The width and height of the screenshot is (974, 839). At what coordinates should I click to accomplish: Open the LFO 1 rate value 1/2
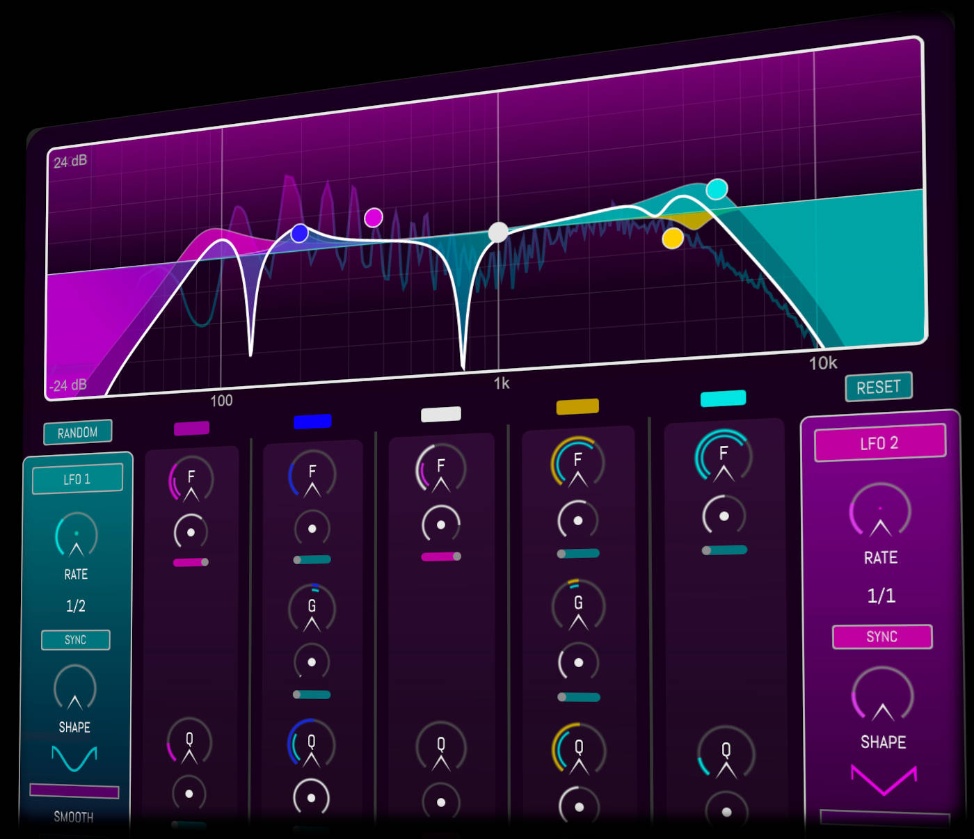76,606
